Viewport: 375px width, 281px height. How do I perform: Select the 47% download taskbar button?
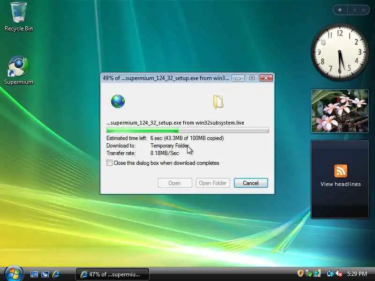112,274
